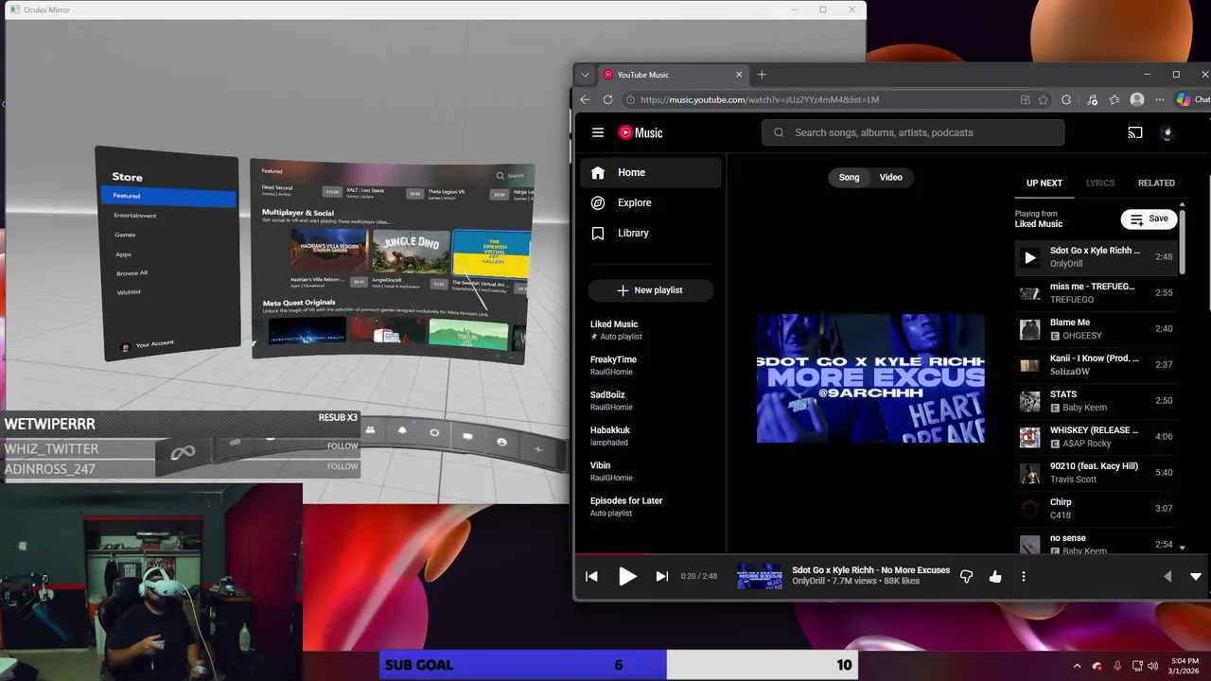Open Library in the sidebar
Screen dimensions: 1211x681
click(x=651, y=233)
